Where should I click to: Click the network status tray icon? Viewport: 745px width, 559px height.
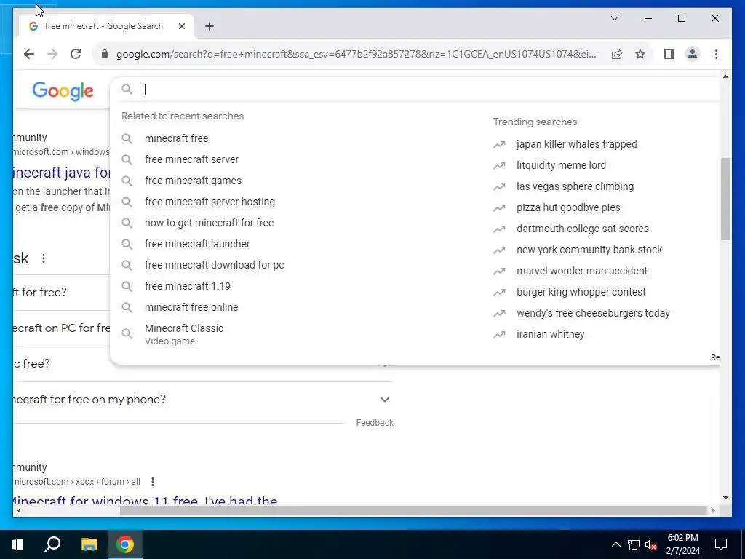(634, 544)
